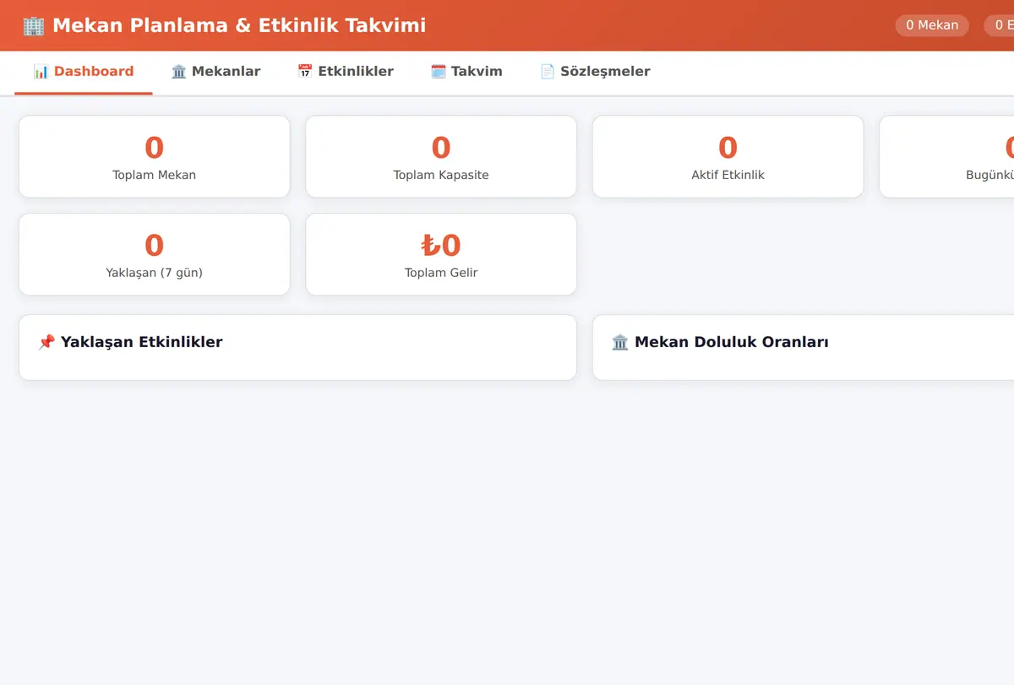Click the "Mekan Planlama & Etkinlik Takvimi" title
1014x685 pixels.
(x=239, y=25)
